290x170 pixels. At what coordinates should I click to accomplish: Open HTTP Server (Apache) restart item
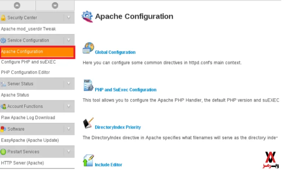pyautogui.click(x=22, y=163)
